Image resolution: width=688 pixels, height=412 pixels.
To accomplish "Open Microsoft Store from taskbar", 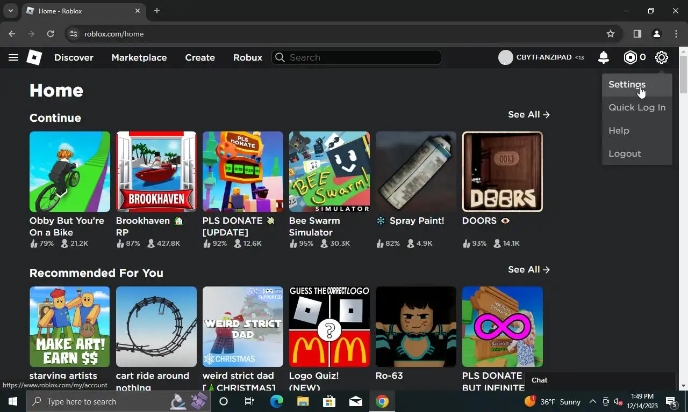I will [x=329, y=401].
